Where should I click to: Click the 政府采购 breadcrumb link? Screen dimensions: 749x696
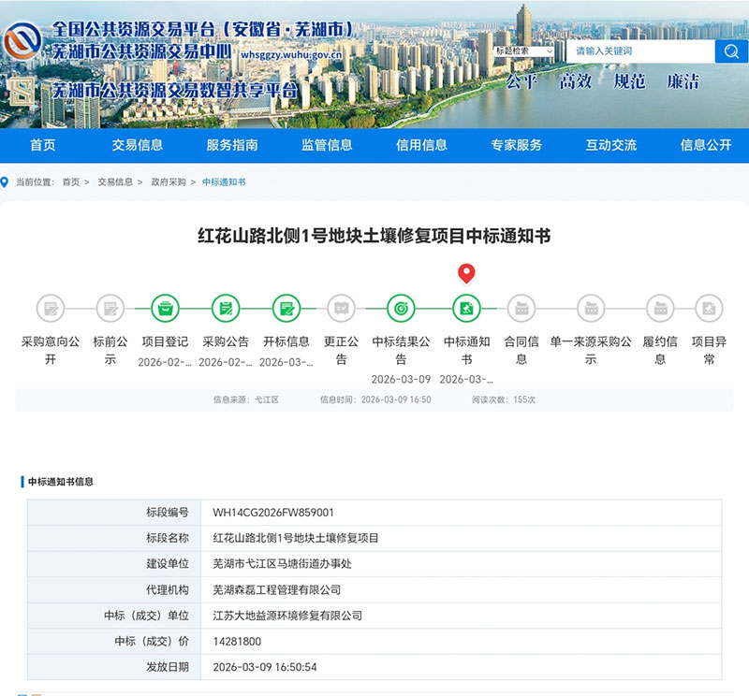[169, 182]
